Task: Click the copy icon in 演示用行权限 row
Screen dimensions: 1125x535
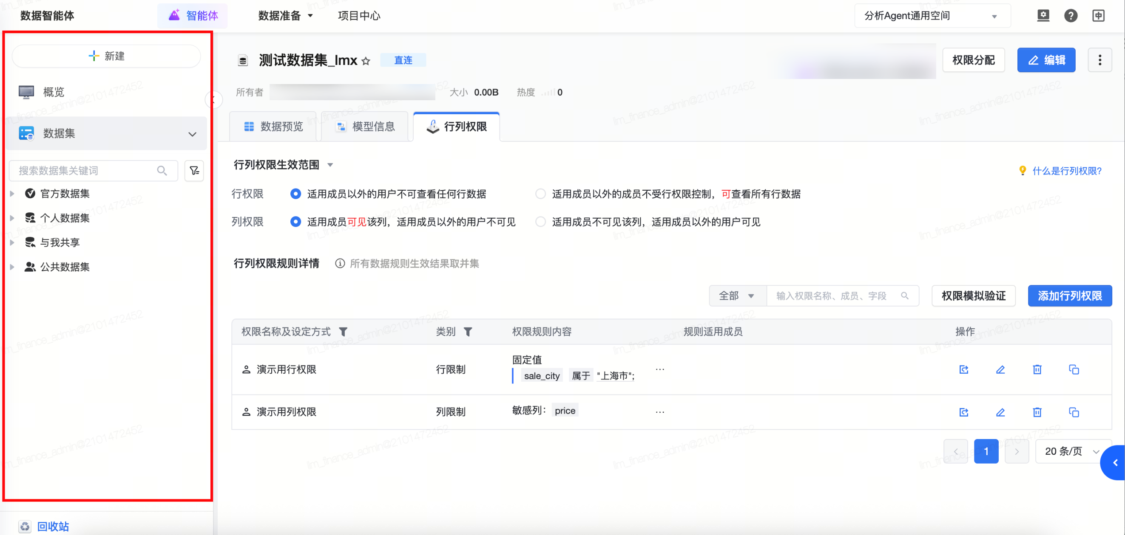Action: click(x=1074, y=369)
